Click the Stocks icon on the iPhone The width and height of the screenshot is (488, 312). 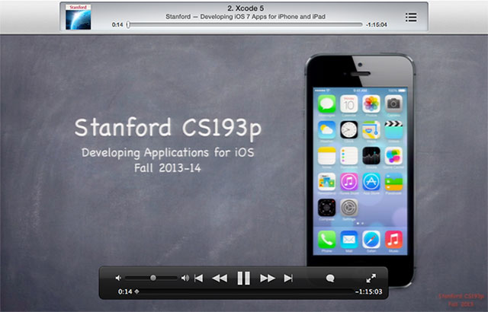click(371, 156)
